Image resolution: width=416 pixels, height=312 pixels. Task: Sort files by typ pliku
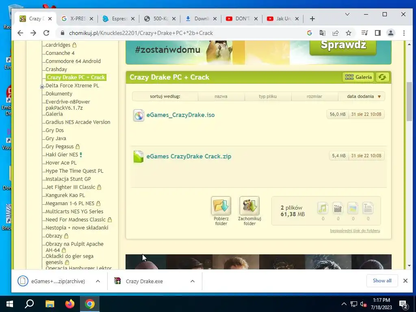pos(268,96)
